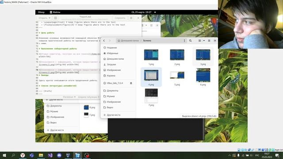Screen dimensions: 283x159
Task: Open File Explorer from the taskbar
Action: point(41,155)
